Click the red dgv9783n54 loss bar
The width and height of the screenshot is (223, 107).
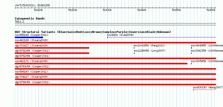click(x=116, y=69)
